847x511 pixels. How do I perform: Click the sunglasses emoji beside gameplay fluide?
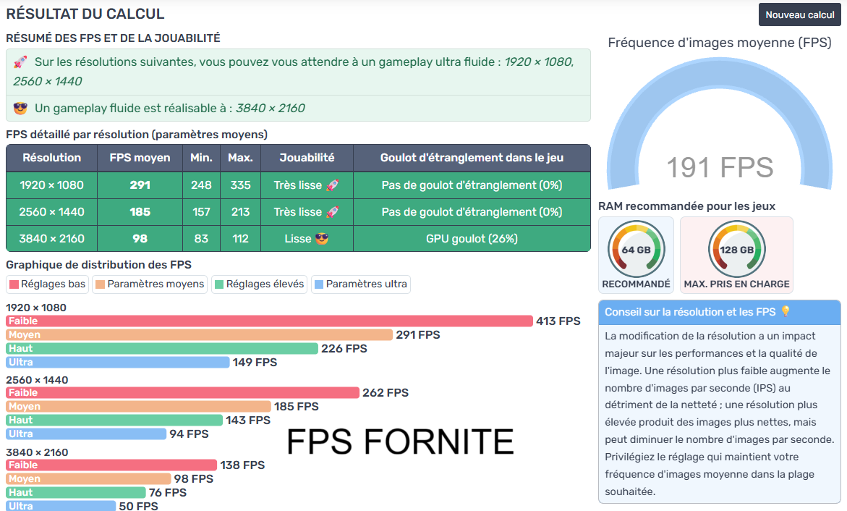pos(20,109)
